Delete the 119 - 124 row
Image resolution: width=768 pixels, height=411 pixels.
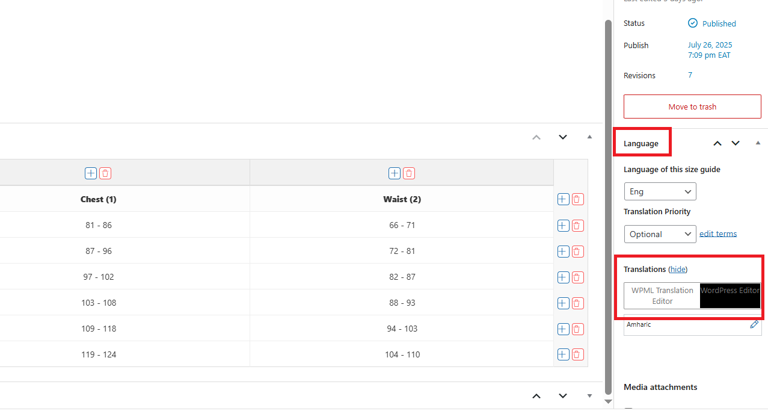coord(577,355)
